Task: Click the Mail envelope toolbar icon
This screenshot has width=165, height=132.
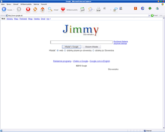Action: 90,9
